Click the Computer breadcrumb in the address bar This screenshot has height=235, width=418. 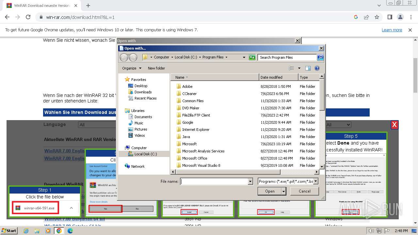tap(161, 57)
